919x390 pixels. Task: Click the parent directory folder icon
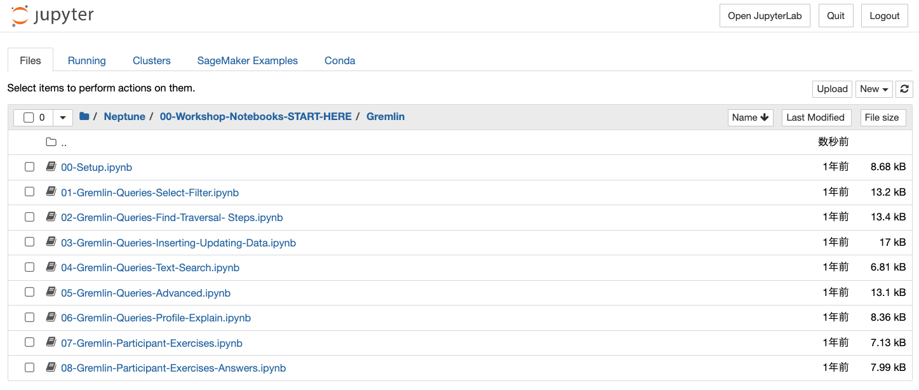51,142
